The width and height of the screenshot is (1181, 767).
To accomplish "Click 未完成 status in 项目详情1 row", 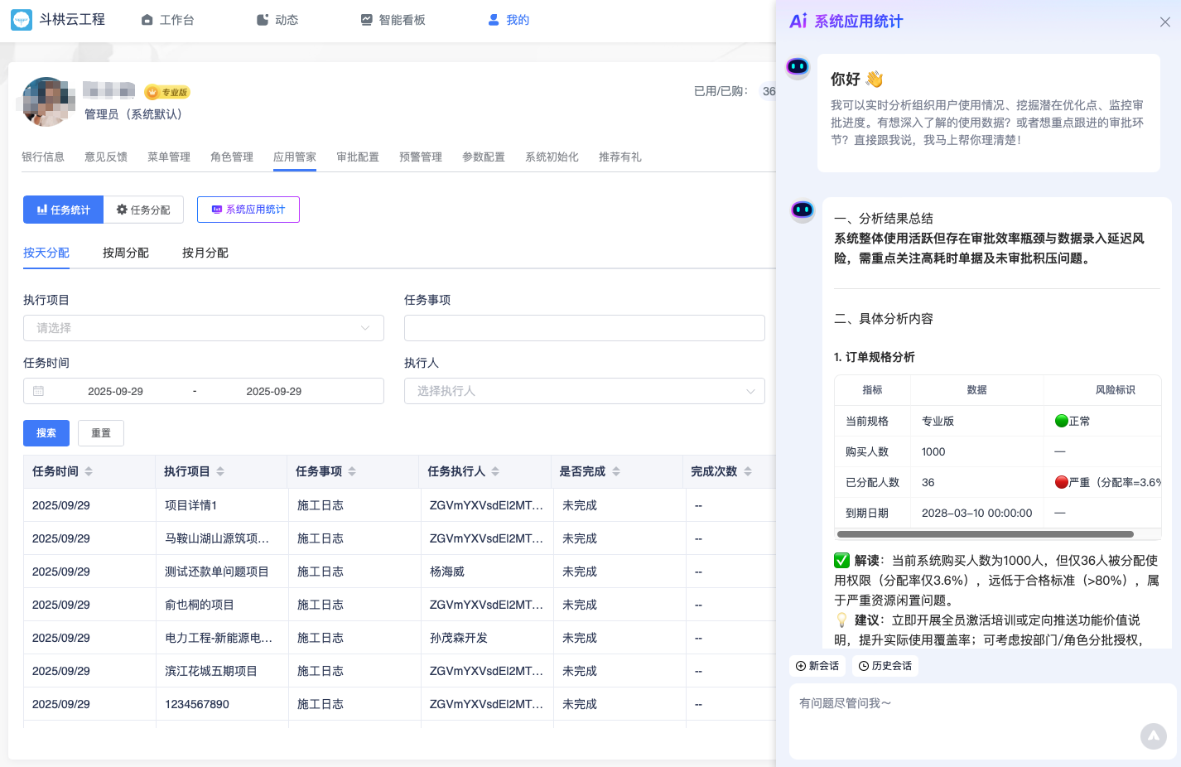I will 580,505.
